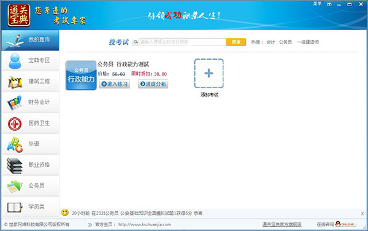The height and width of the screenshot is (231, 368).
Task: Select 职业资格 stacked books icon
Action: click(15, 166)
